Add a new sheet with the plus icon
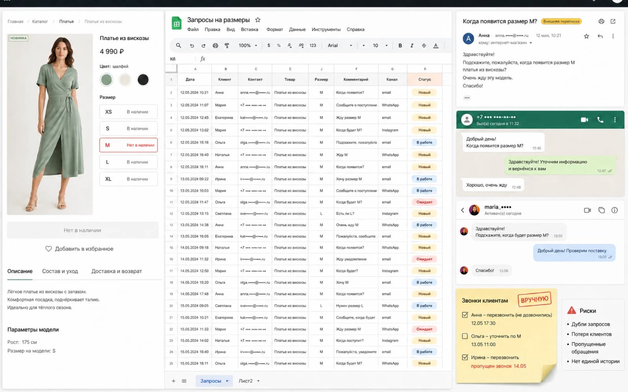Screen dimensions: 628x392 coord(173,381)
